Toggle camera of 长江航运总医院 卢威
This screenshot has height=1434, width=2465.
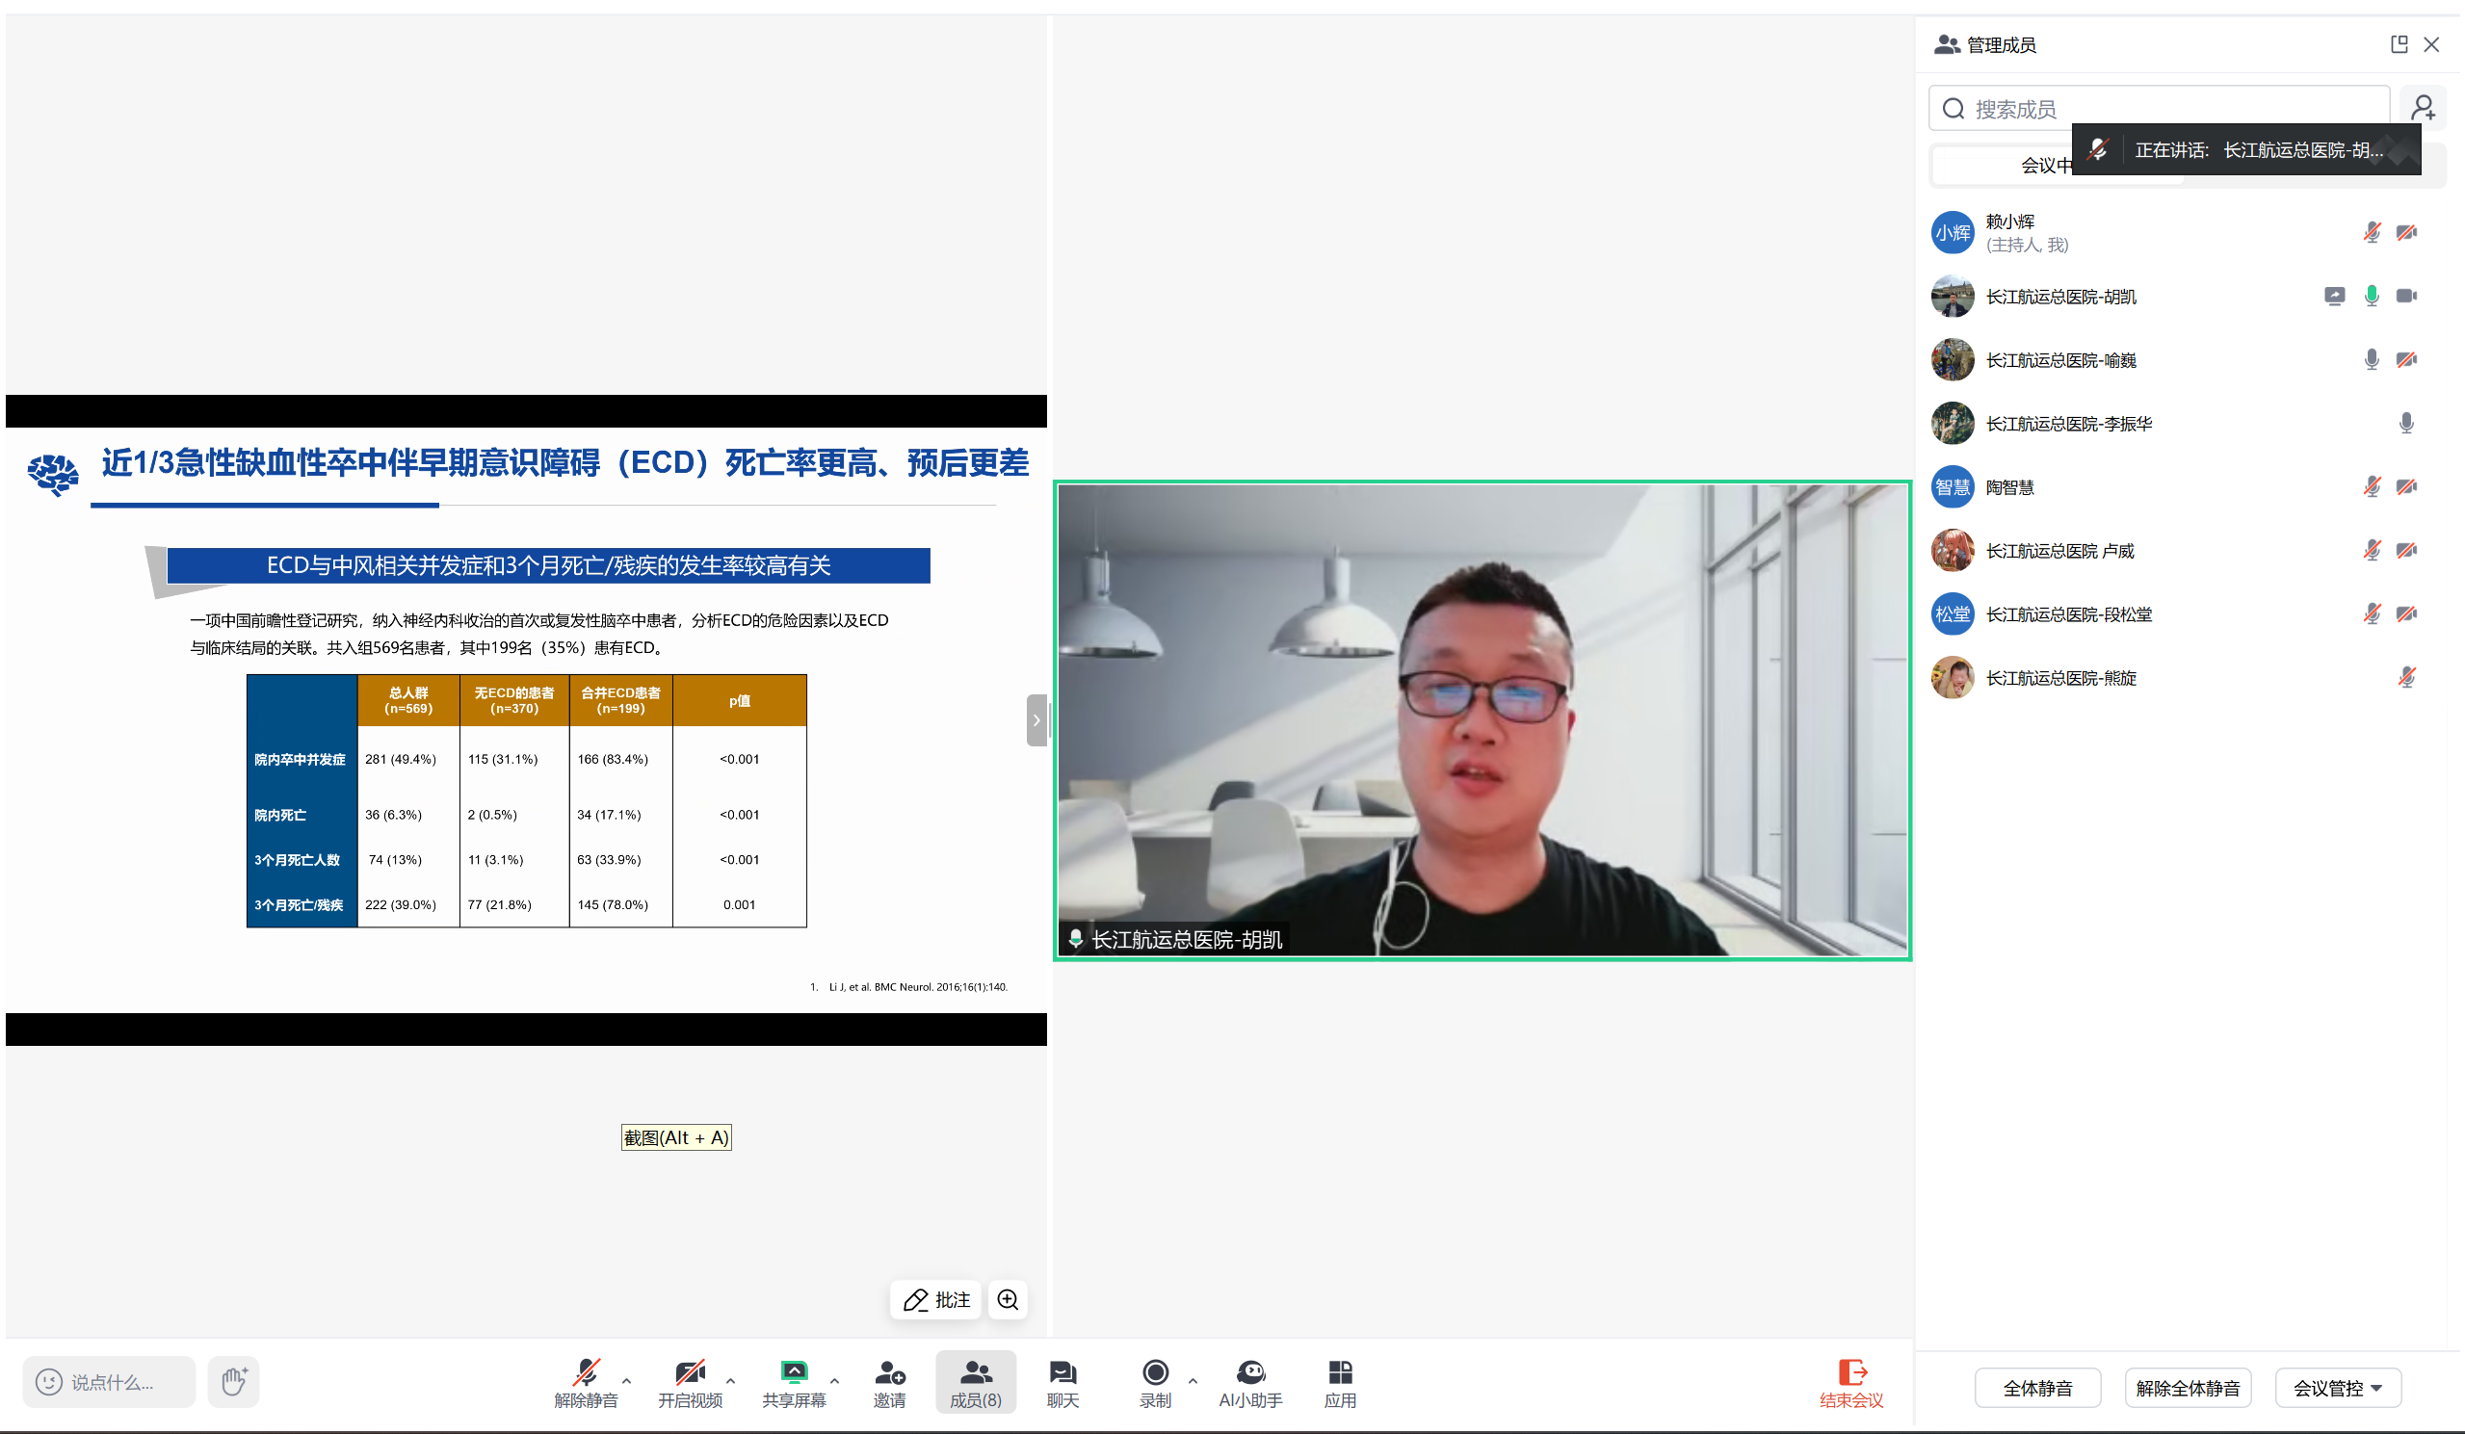[x=2406, y=550]
